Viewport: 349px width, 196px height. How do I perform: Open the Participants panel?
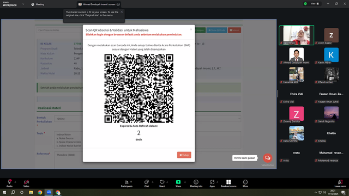click(127, 183)
